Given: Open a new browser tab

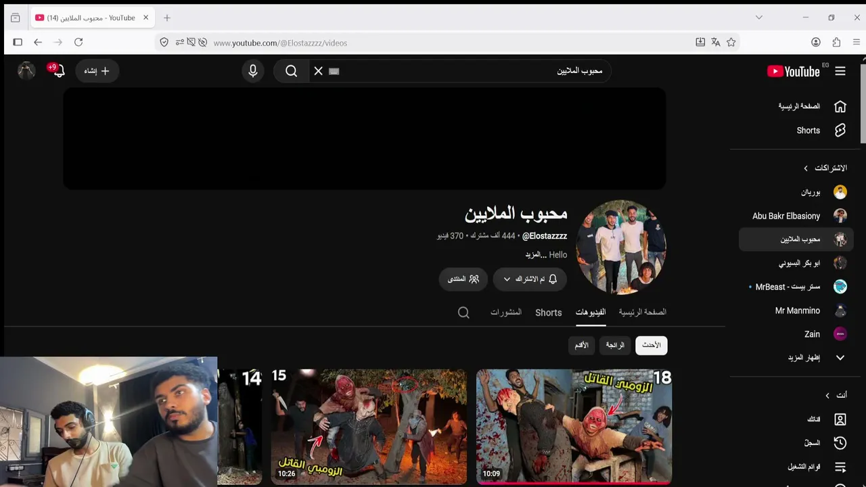Looking at the screenshot, I should tap(167, 18).
